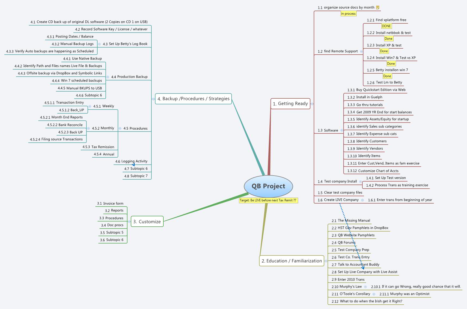Collapse the "1.6 Create LIVE Company" branch icon
The height and width of the screenshot is (309, 467).
[x=362, y=200]
